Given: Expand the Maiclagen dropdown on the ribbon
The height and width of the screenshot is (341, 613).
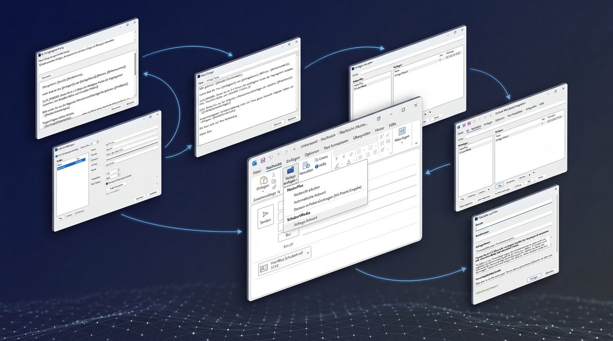Looking at the screenshot, I should (x=402, y=142).
